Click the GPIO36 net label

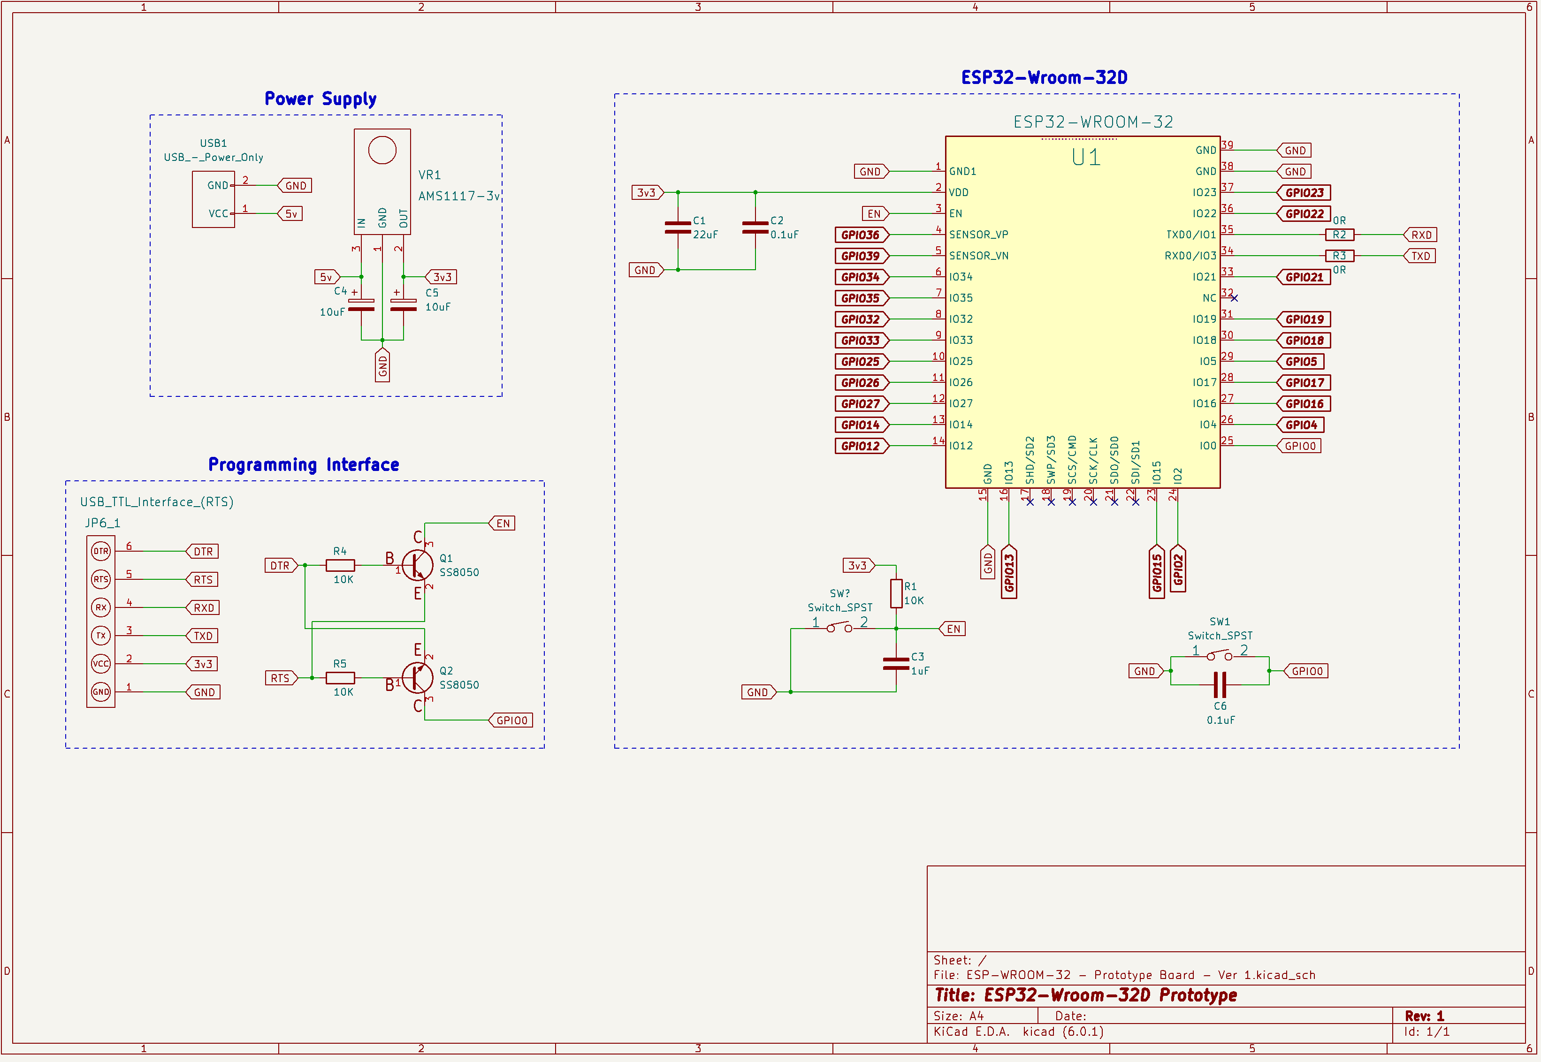(x=862, y=235)
